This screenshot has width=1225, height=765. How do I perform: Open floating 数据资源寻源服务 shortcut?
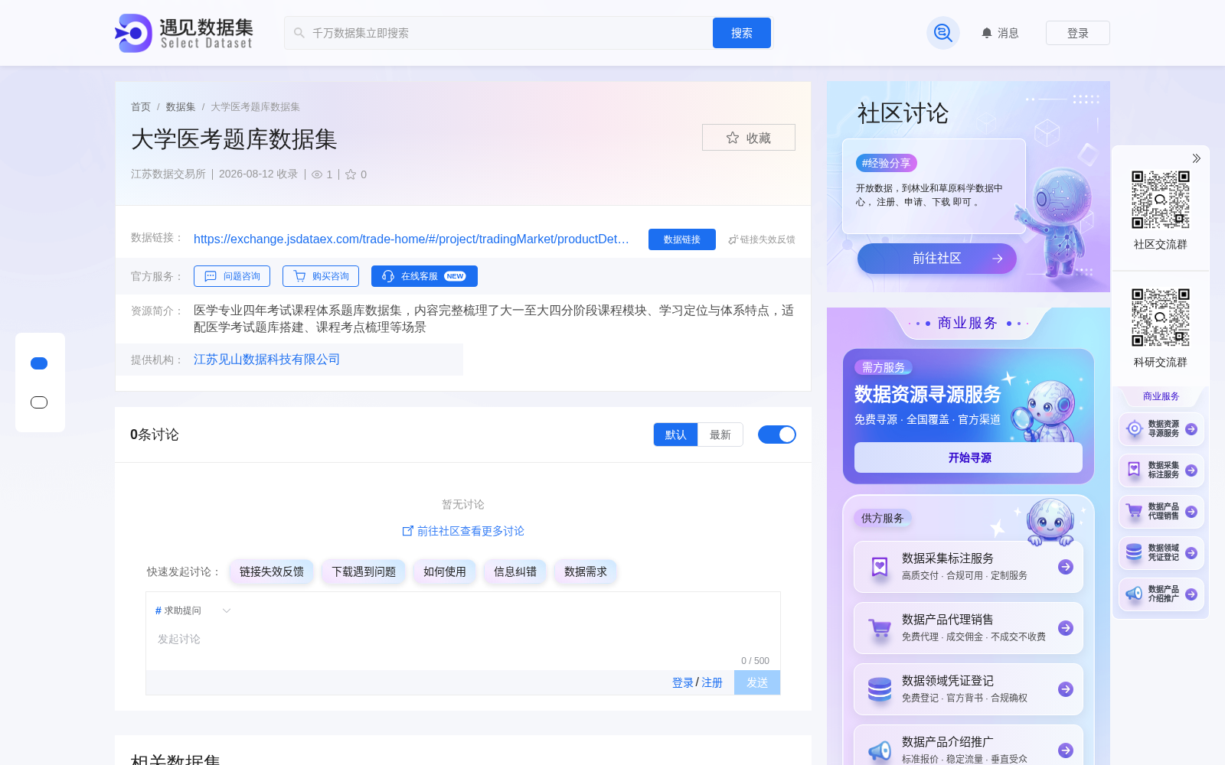1161,429
